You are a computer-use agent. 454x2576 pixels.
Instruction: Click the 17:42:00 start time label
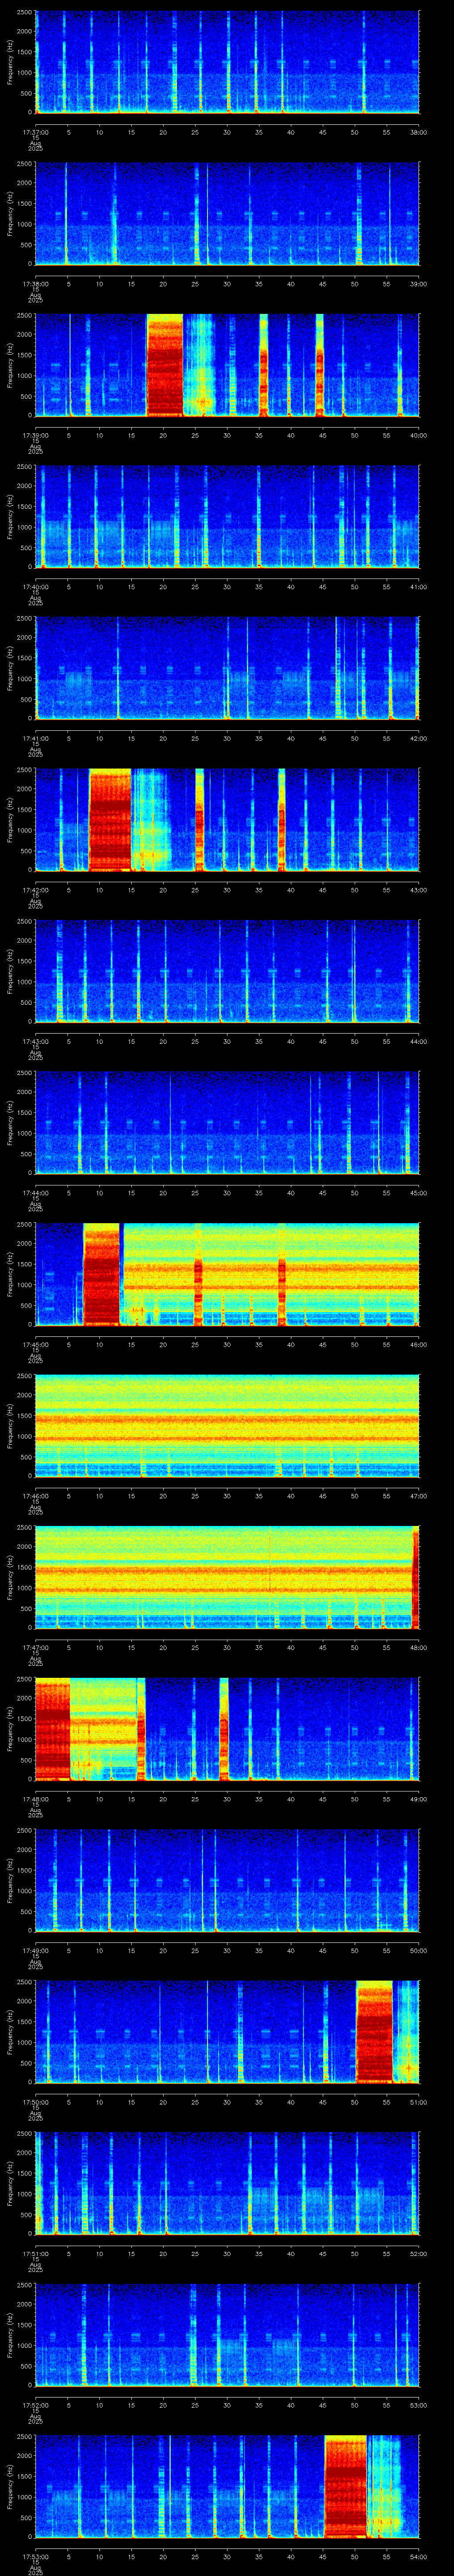coord(35,890)
